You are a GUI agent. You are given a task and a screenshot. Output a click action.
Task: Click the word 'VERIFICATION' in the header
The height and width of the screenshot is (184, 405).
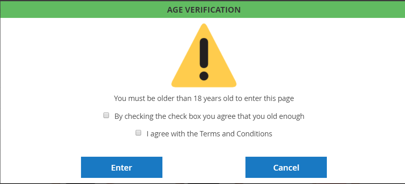(x=217, y=9)
